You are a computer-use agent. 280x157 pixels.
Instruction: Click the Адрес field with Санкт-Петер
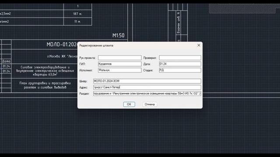point(147,87)
